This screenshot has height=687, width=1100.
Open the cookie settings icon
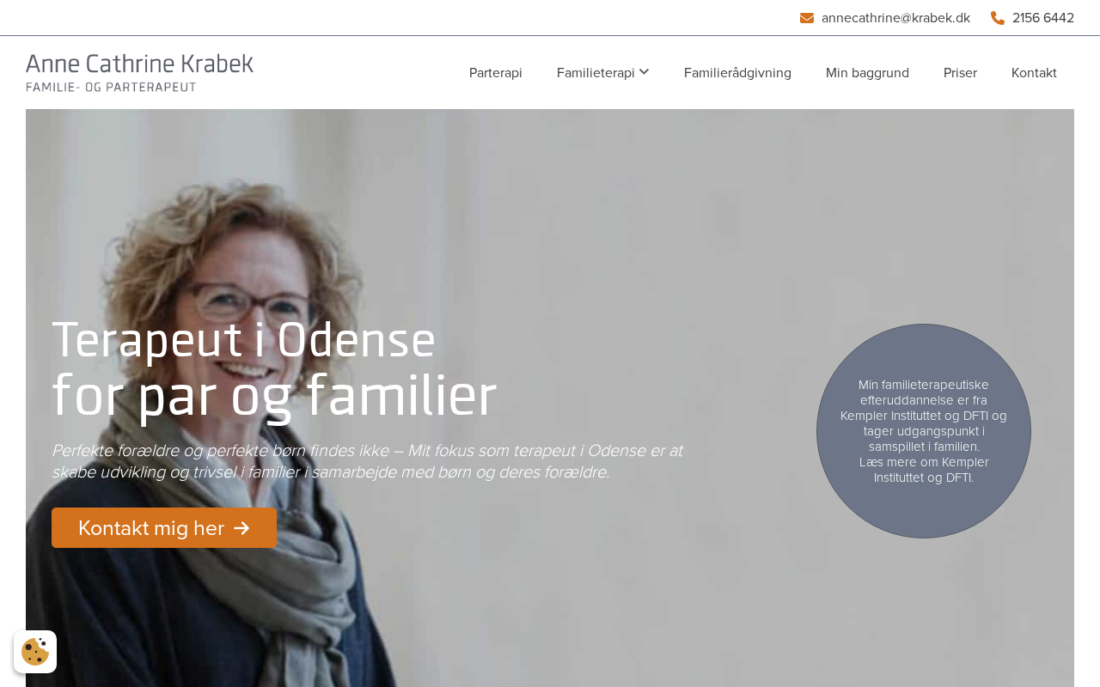click(35, 652)
